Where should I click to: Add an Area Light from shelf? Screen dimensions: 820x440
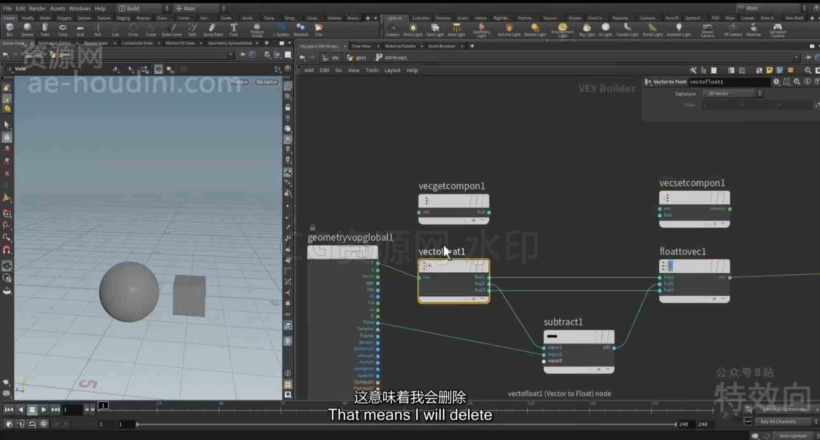pyautogui.click(x=456, y=29)
